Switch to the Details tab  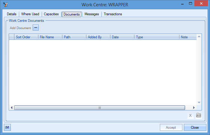pyautogui.click(x=12, y=14)
